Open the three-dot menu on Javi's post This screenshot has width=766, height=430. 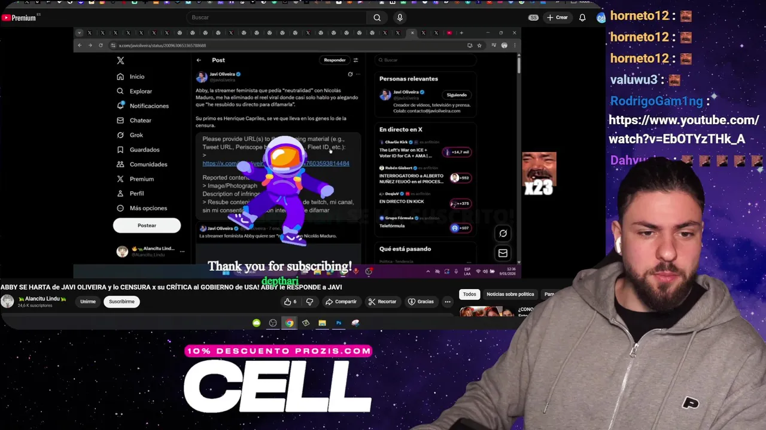pos(358,74)
